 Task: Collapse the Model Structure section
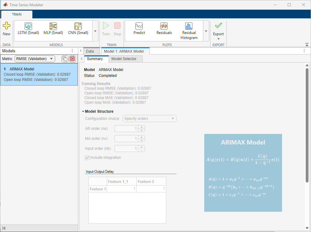83,111
